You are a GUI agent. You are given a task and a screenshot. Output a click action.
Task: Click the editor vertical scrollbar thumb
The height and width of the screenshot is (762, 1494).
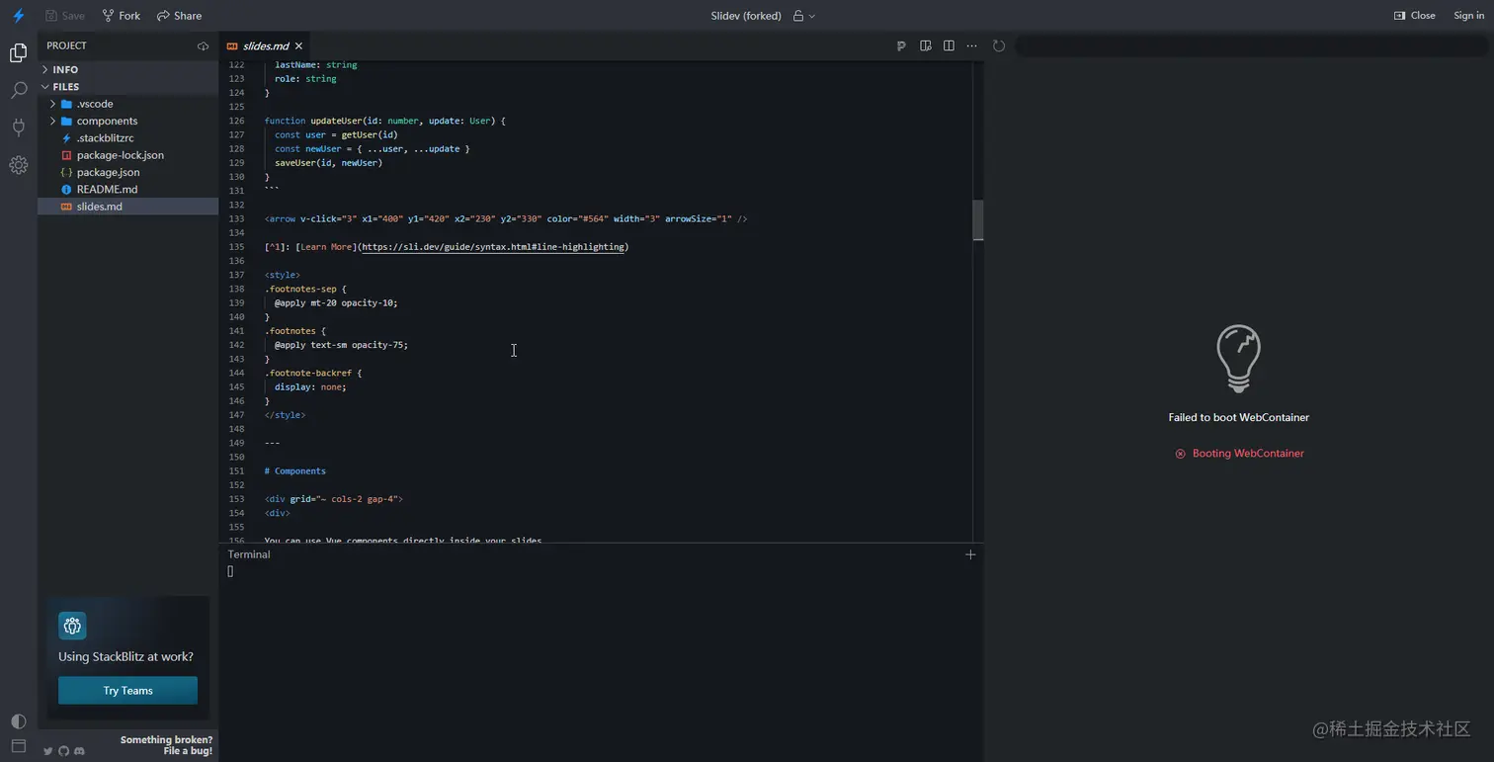(978, 220)
